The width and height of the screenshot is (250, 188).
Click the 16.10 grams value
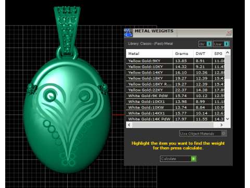181,73
